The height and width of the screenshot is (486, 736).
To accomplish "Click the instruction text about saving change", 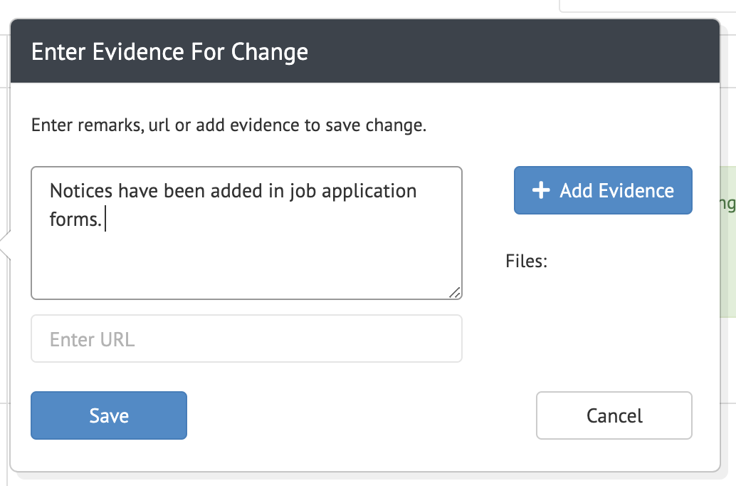I will click(228, 126).
